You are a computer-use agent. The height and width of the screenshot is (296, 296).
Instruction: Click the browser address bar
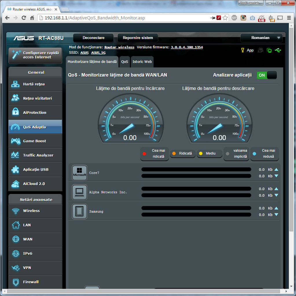[124, 18]
